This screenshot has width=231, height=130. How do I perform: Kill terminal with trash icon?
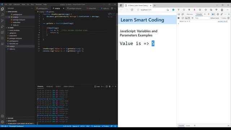pyautogui.click(x=110, y=87)
